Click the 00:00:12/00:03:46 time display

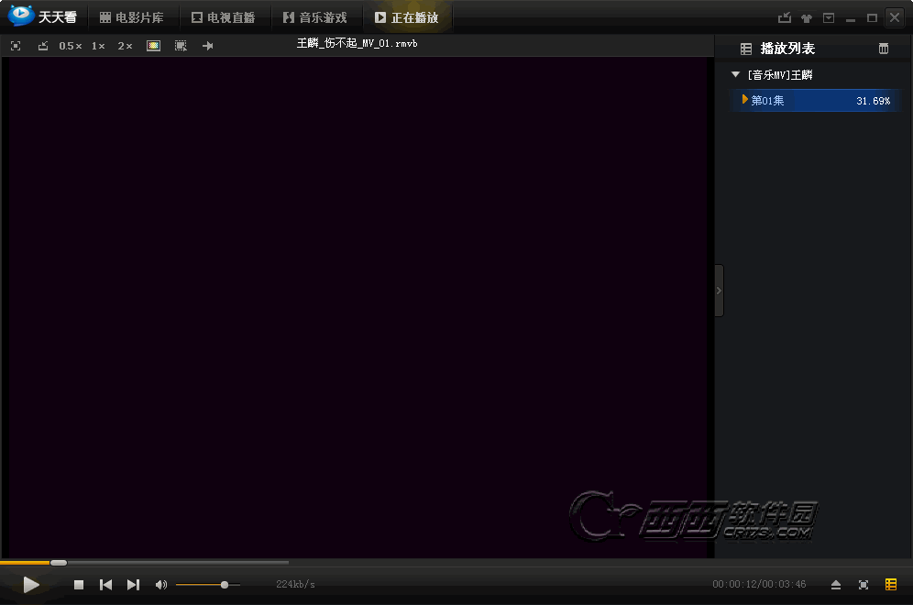(x=759, y=584)
